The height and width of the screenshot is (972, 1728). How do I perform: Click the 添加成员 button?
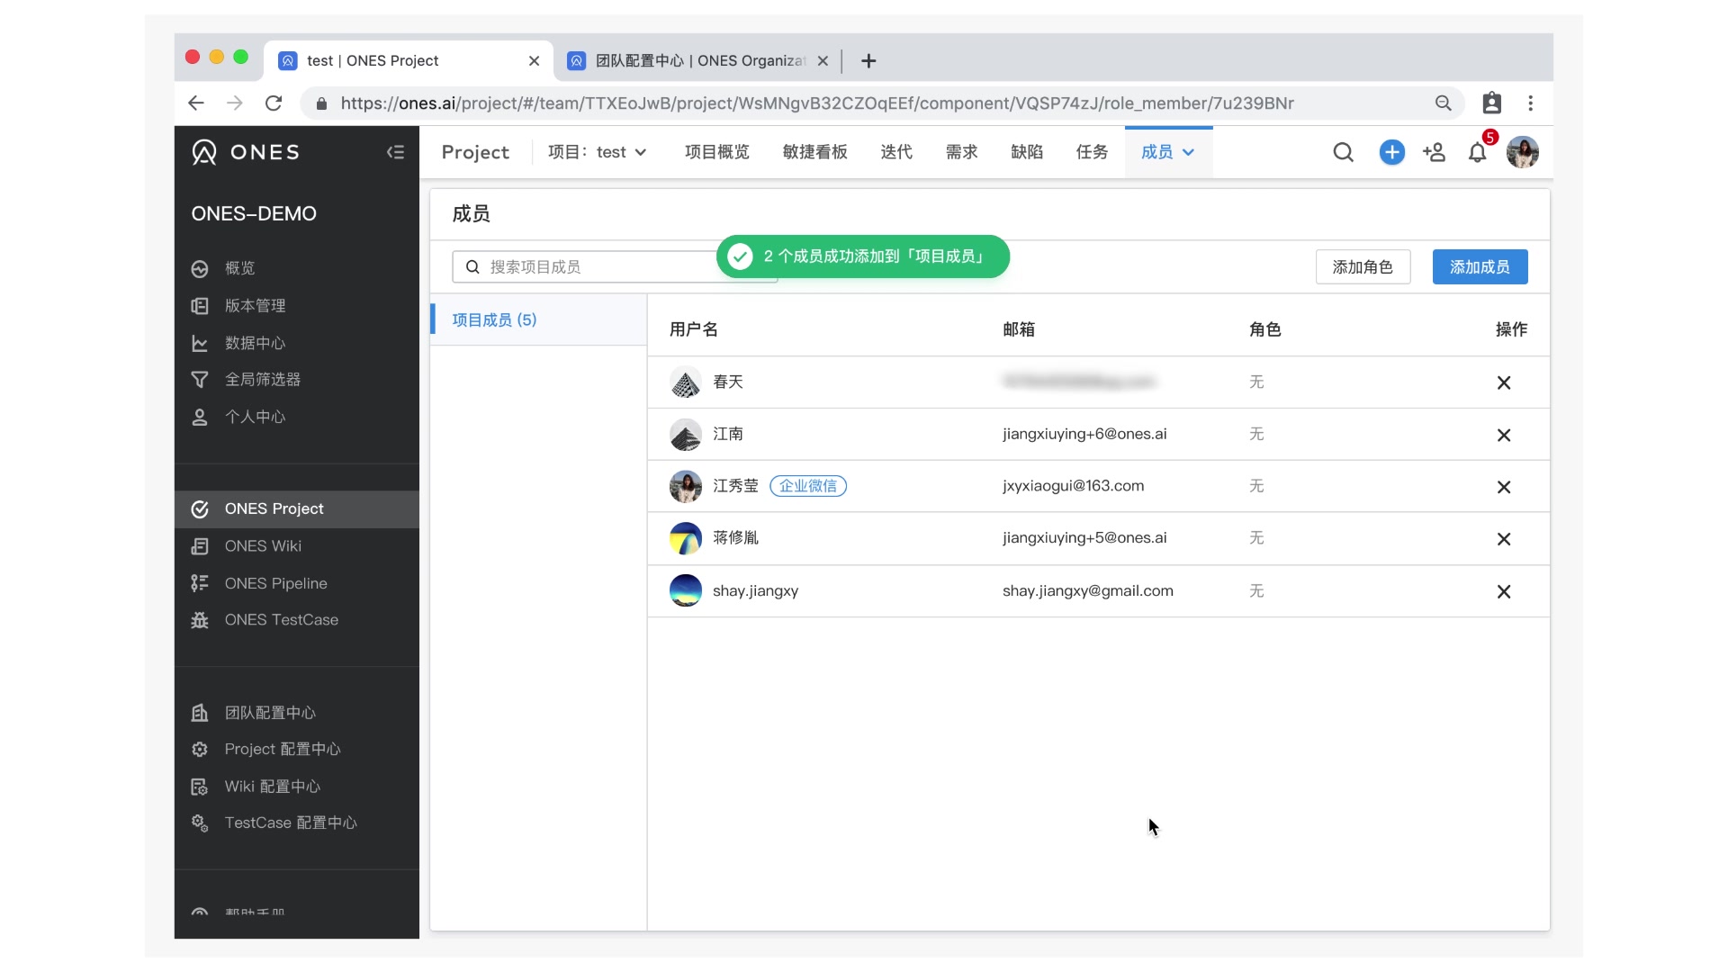[1479, 267]
